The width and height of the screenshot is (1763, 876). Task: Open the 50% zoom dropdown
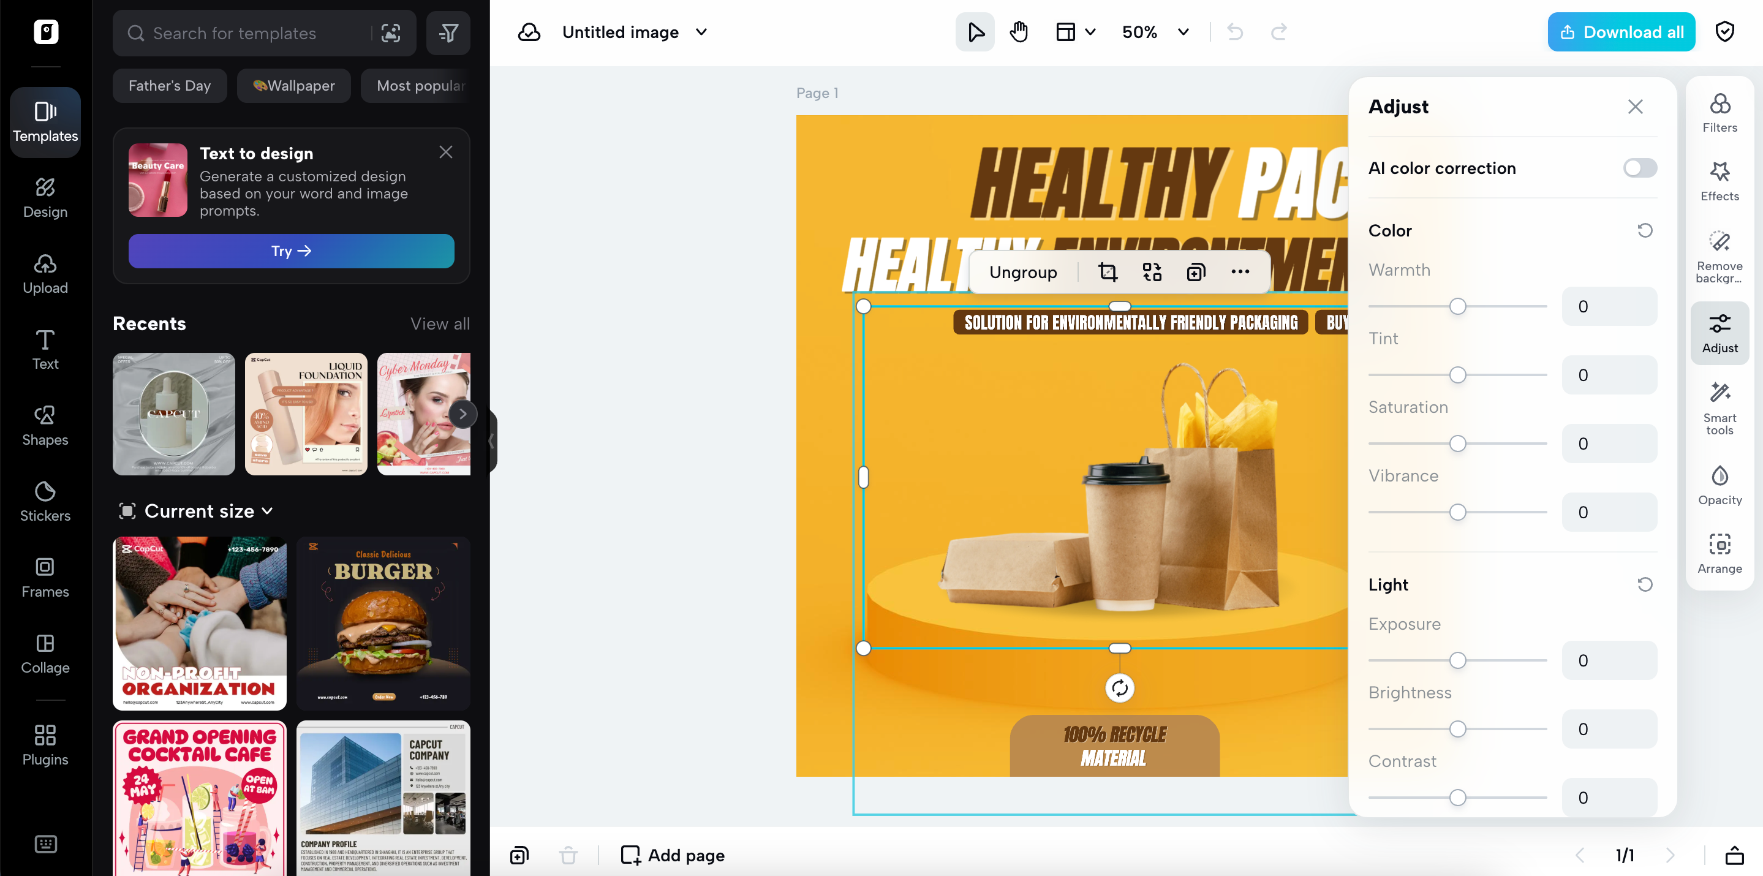point(1155,32)
